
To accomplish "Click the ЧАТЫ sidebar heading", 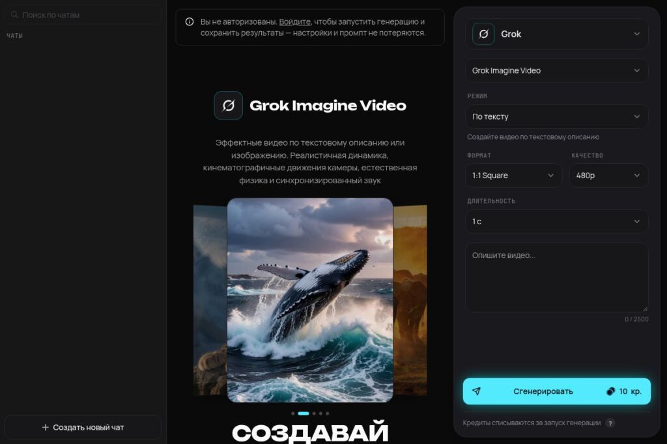I will pos(14,36).
